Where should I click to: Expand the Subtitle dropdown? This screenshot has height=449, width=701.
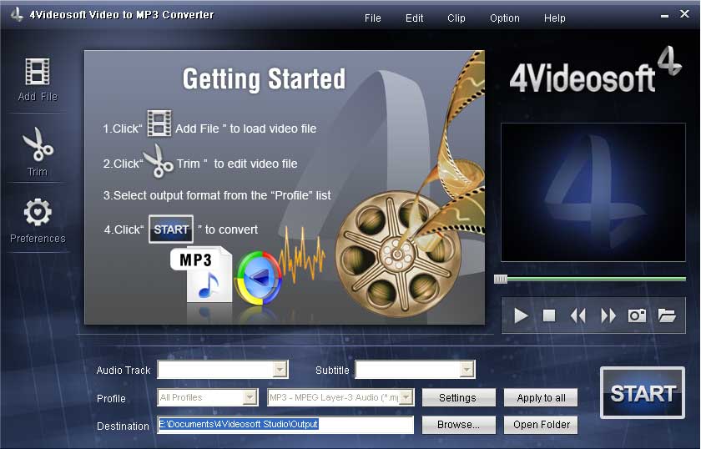pyautogui.click(x=466, y=370)
